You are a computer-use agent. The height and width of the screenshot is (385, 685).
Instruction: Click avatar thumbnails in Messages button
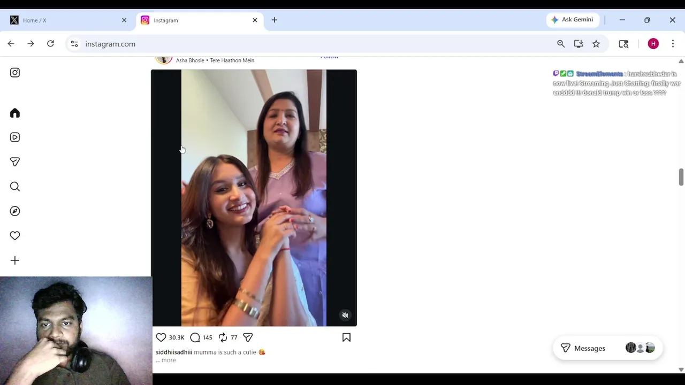[641, 348]
